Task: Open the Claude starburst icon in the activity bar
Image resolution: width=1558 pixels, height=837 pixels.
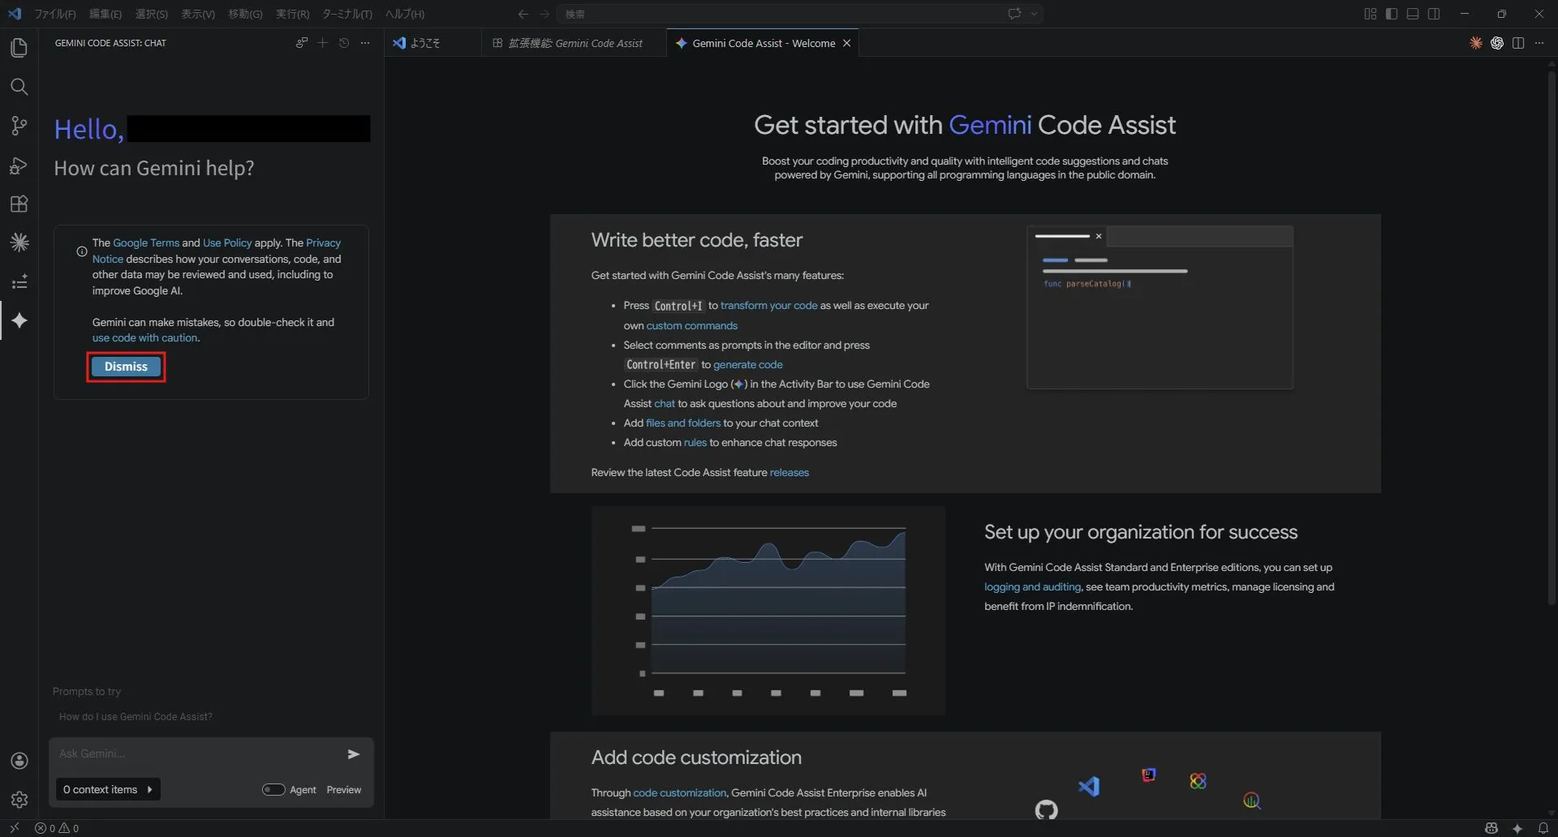Action: (19, 243)
